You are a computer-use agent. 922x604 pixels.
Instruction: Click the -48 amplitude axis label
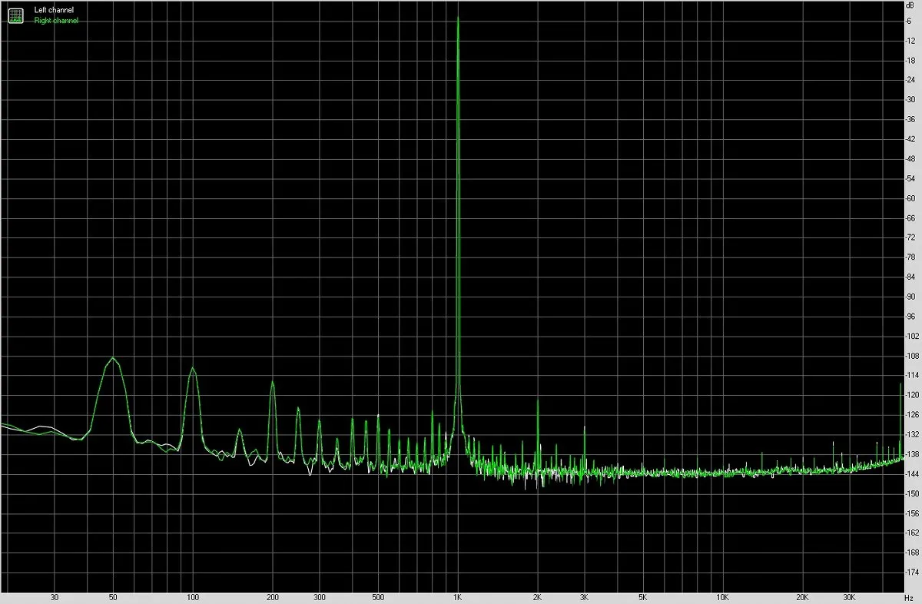coord(910,158)
